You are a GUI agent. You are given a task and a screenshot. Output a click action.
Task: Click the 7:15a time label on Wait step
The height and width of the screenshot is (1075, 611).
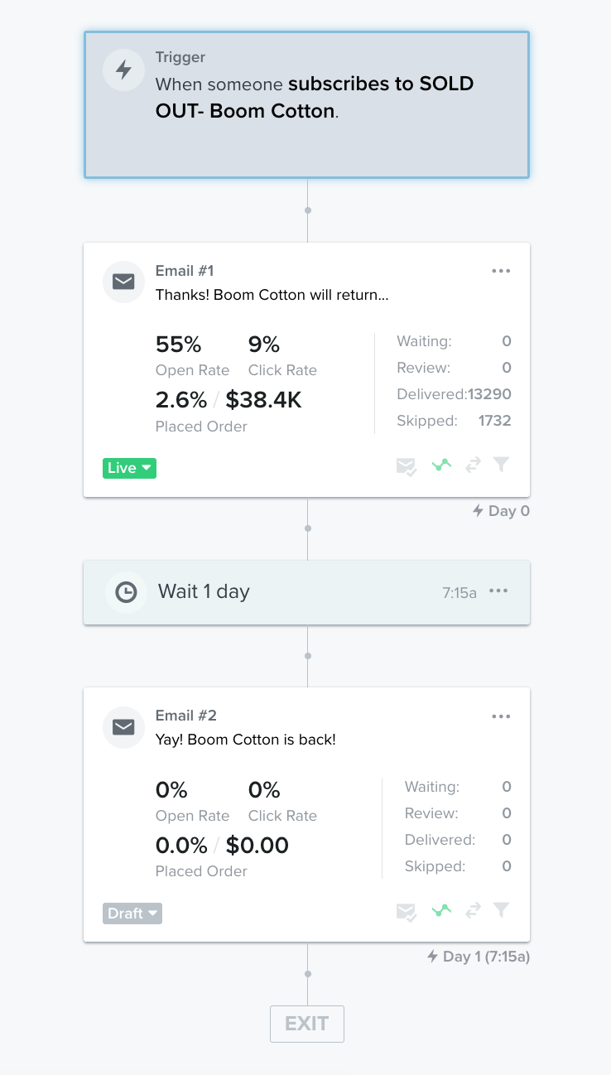point(459,591)
